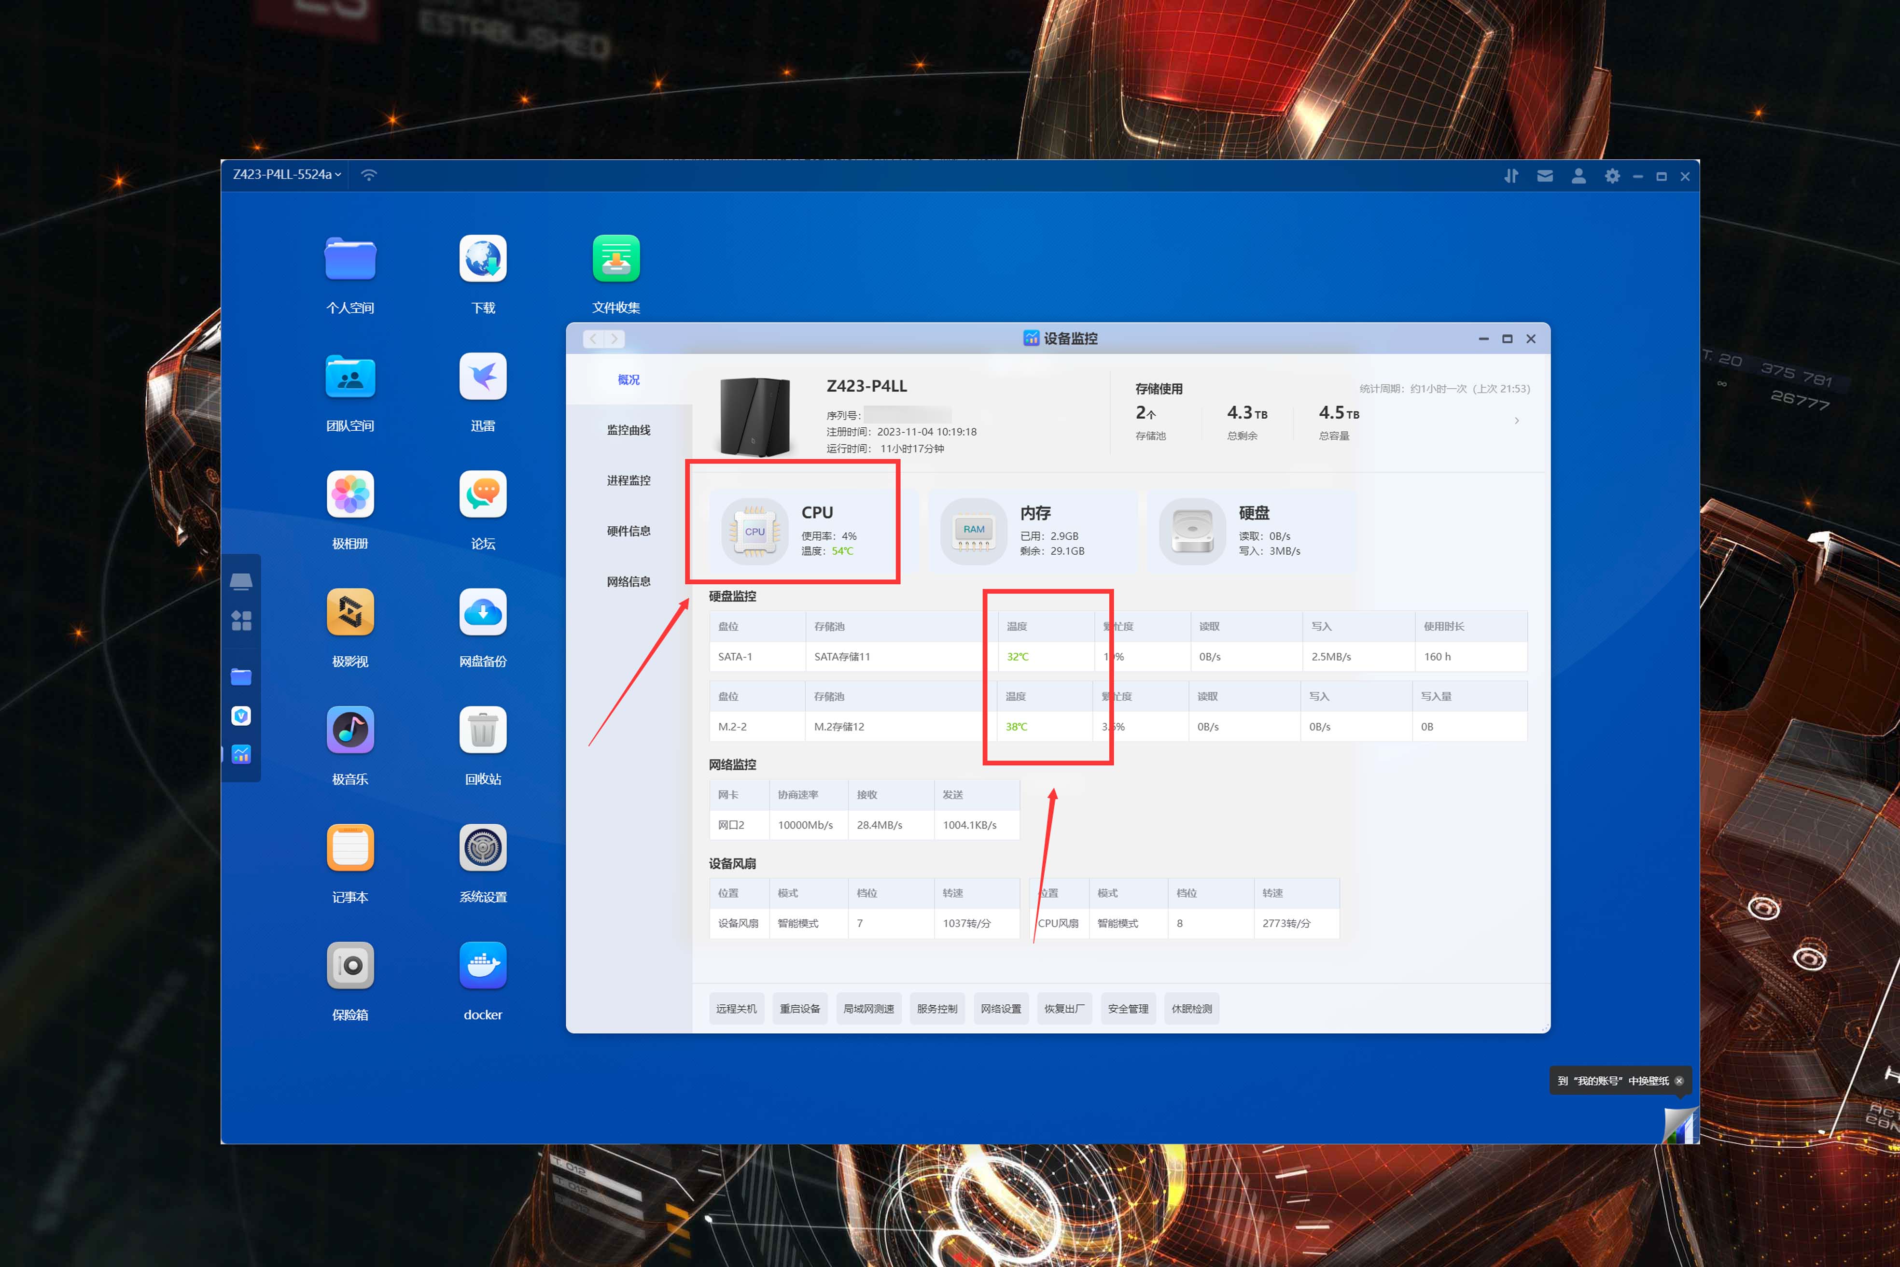Image resolution: width=1900 pixels, height=1267 pixels.
Task: Open the 系统设置 system settings icon
Action: pos(482,847)
